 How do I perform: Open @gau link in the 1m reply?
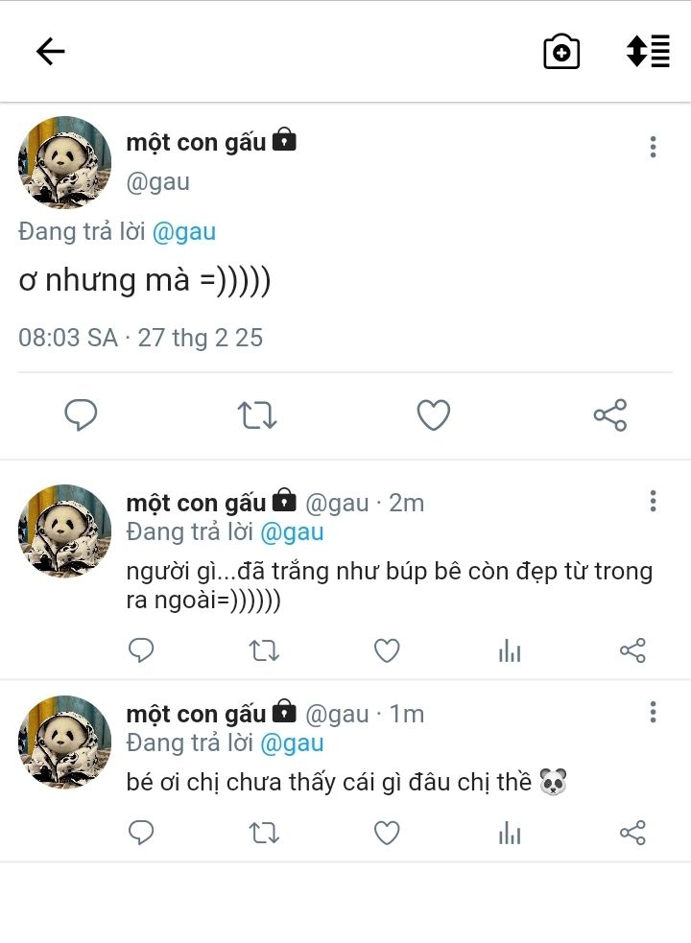(292, 743)
